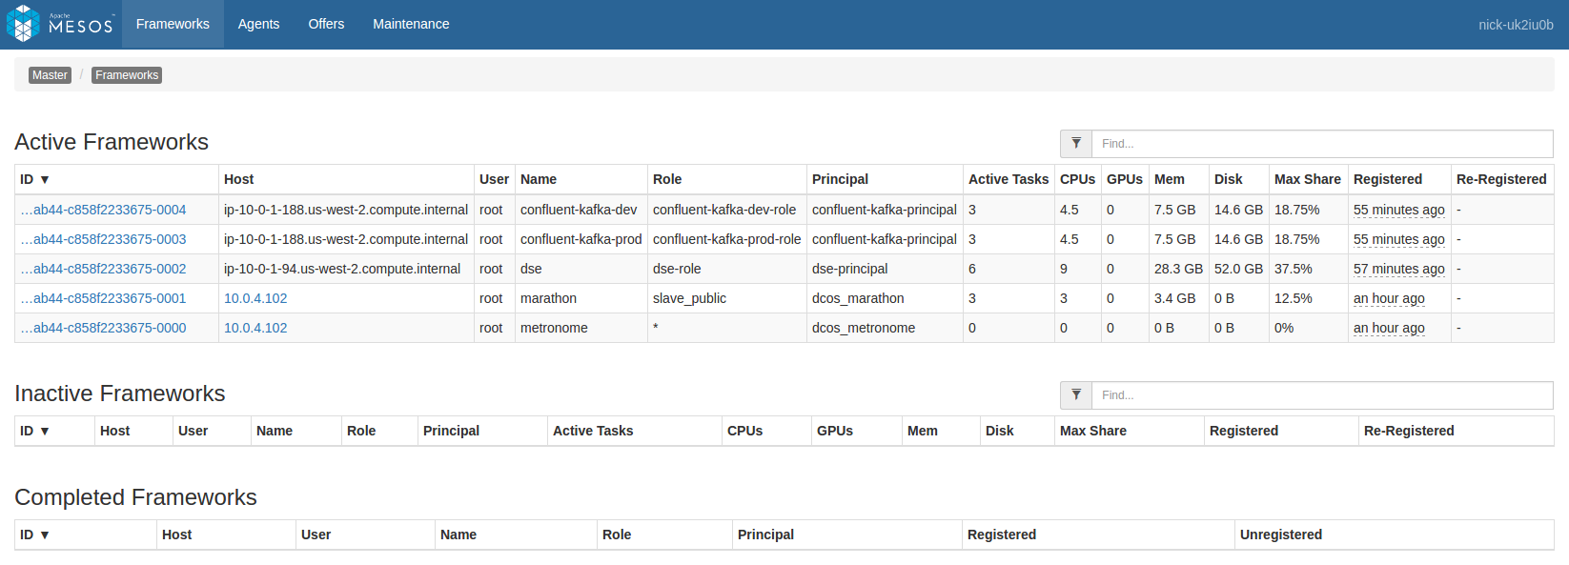Screen dimensions: 1569x565
Task: Switch to the Offers tab
Action: 326,24
